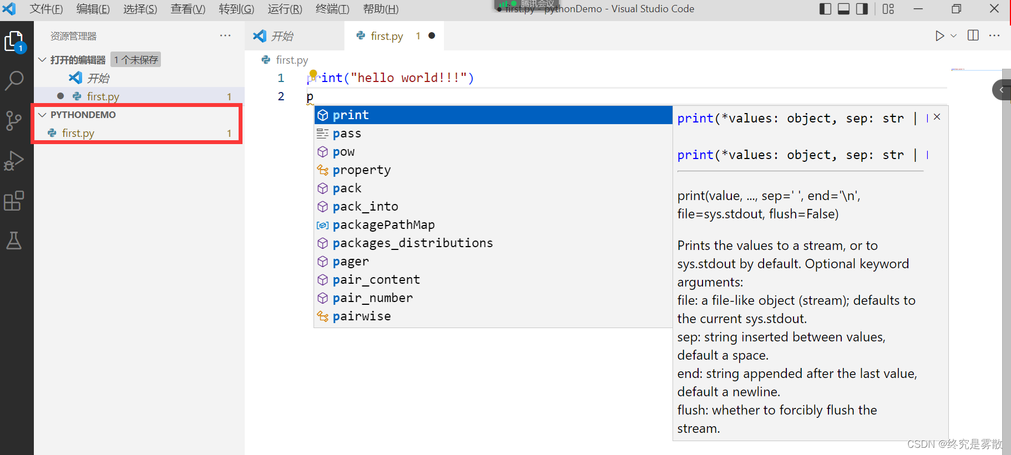The image size is (1011, 455).
Task: Choose the pow suggestion
Action: (x=493, y=151)
